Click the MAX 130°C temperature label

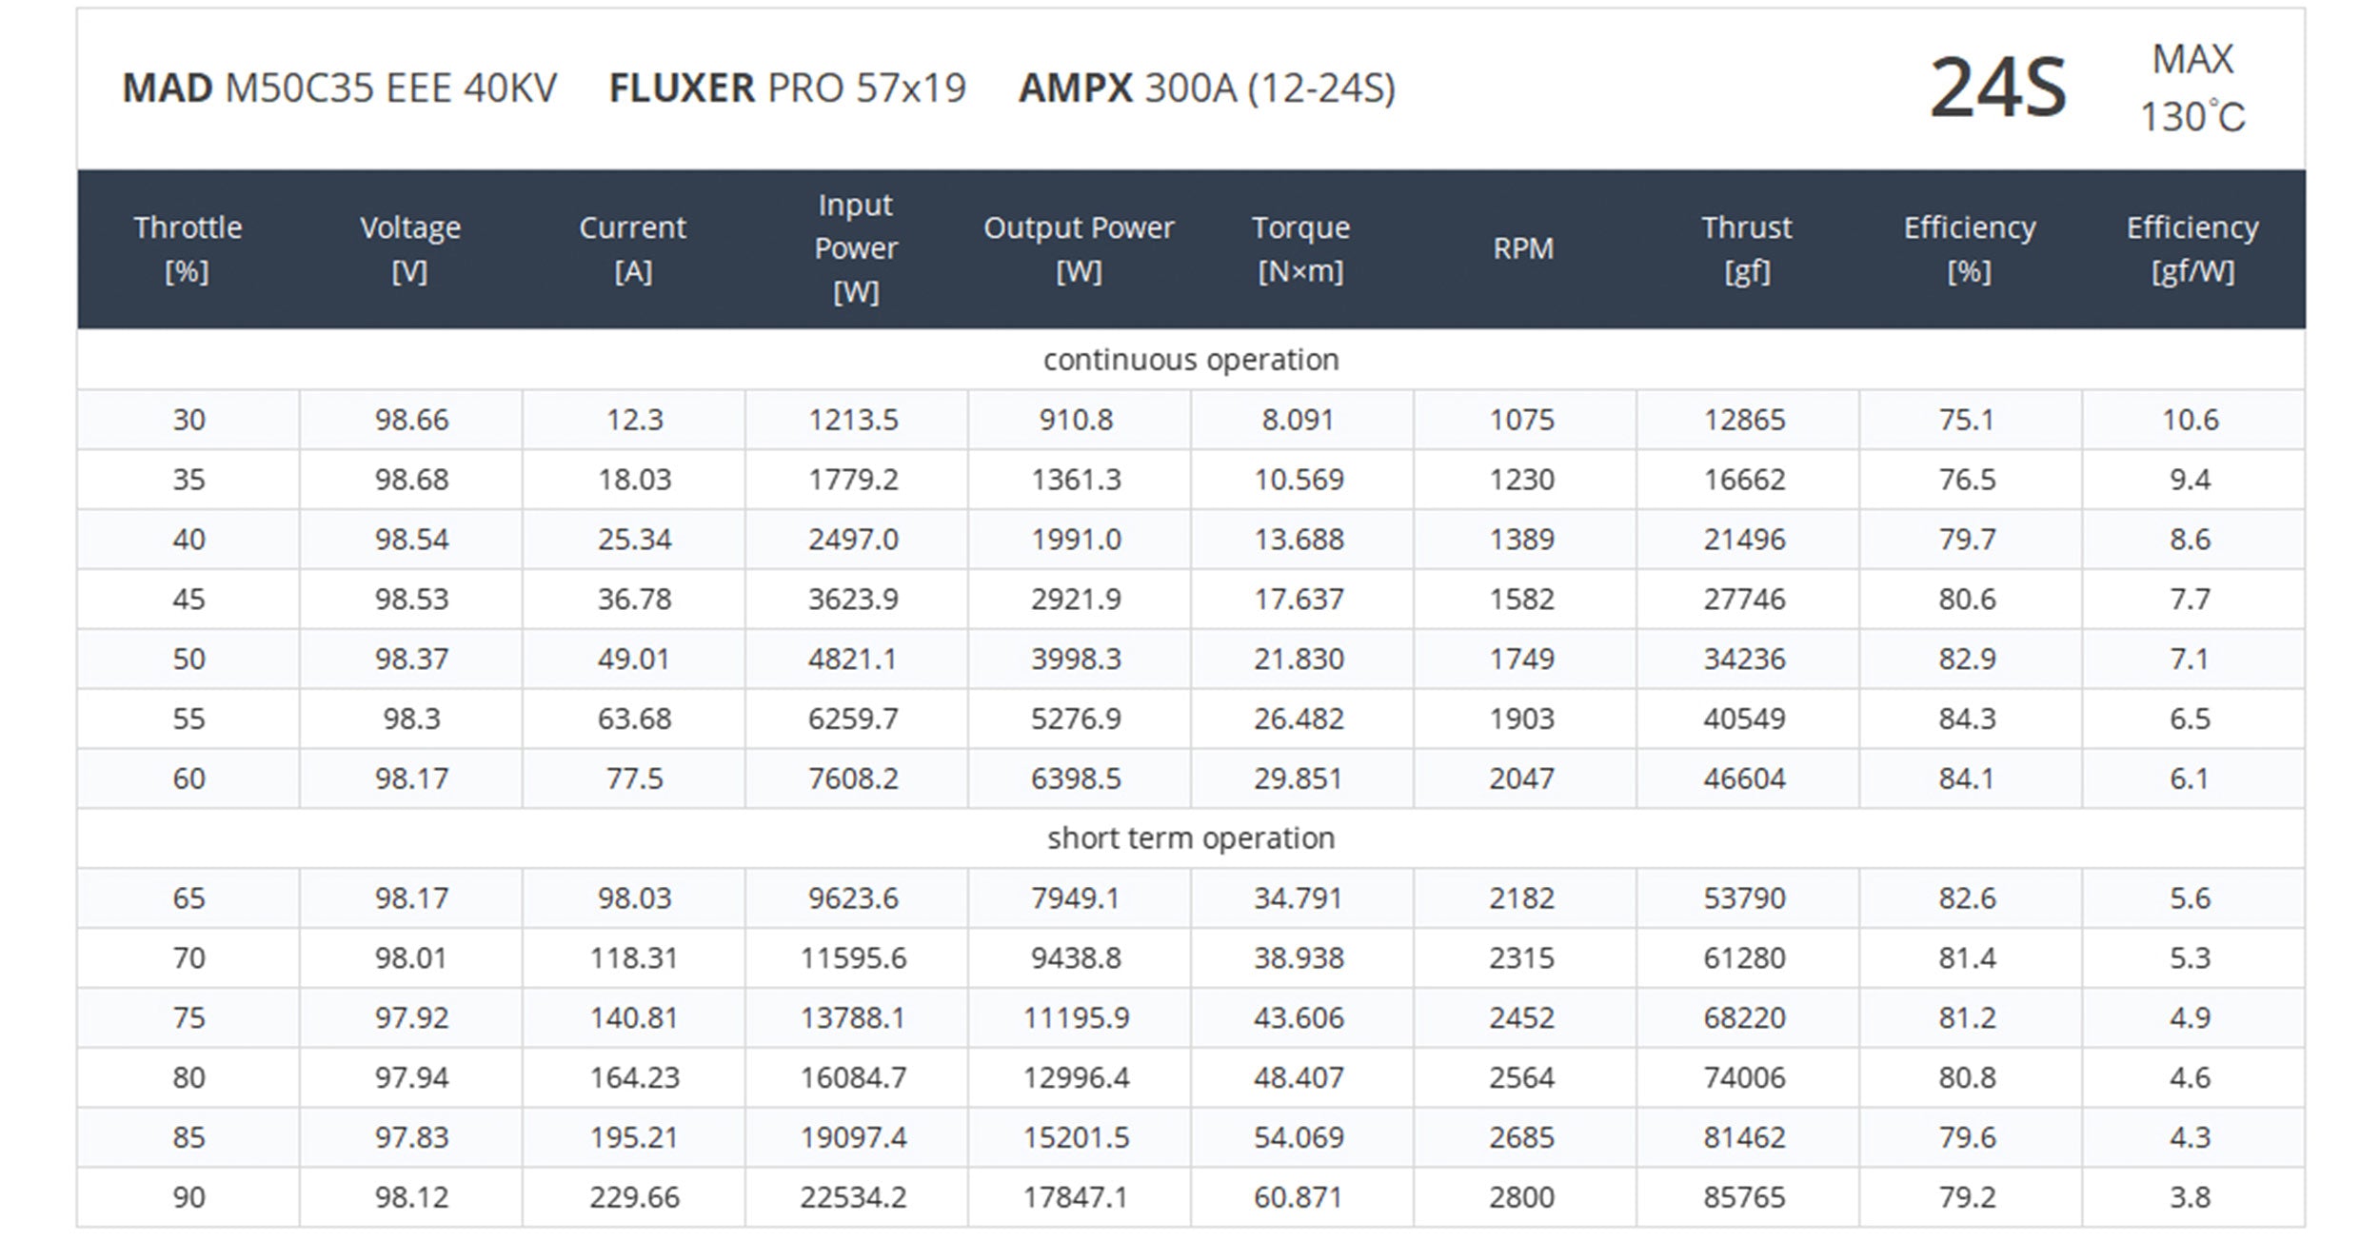pyautogui.click(x=2192, y=89)
